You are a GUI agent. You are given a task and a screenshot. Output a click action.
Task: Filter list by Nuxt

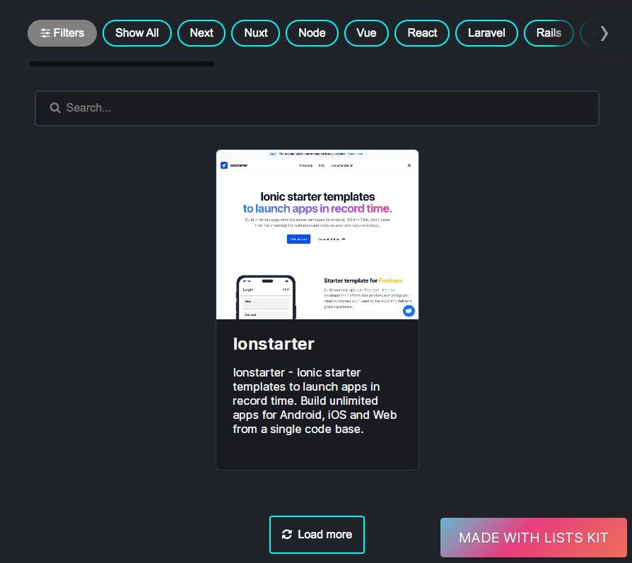[255, 33]
